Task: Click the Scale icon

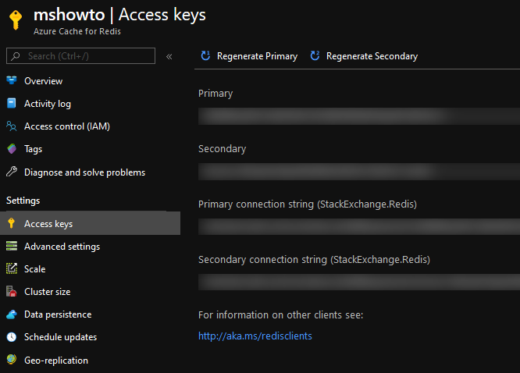Action: (12, 268)
